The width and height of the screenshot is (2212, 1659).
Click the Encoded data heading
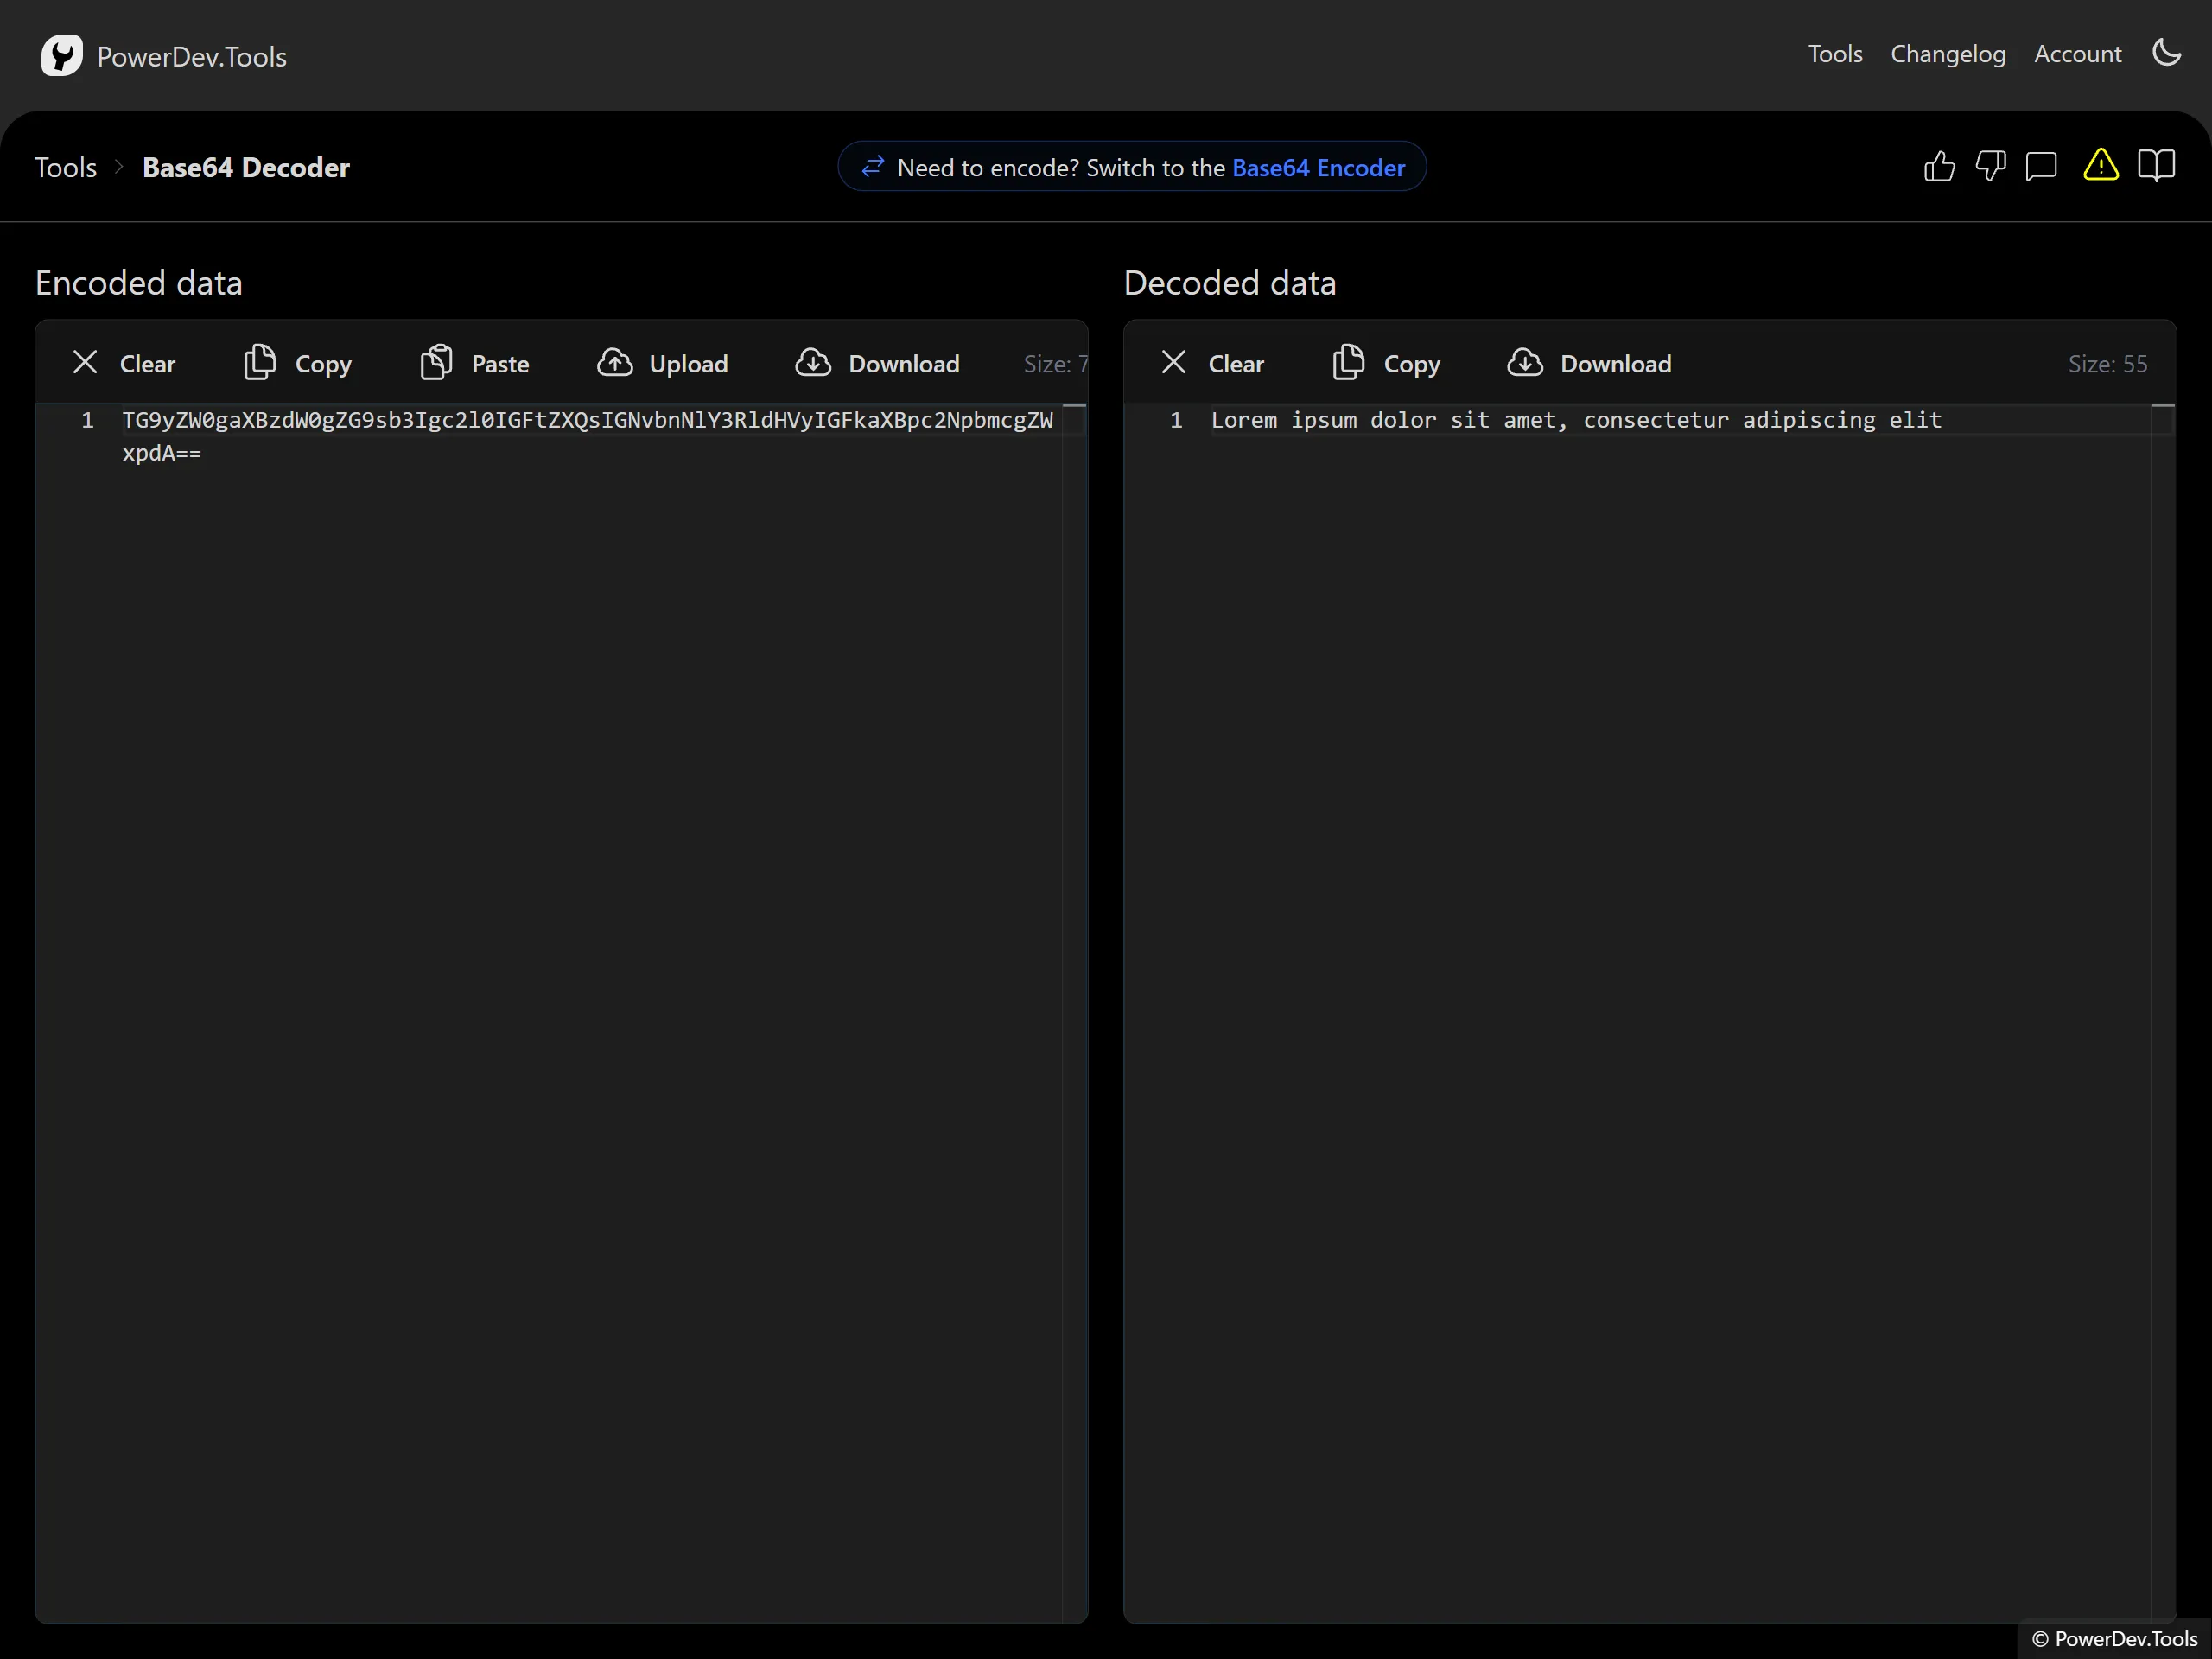(x=139, y=283)
